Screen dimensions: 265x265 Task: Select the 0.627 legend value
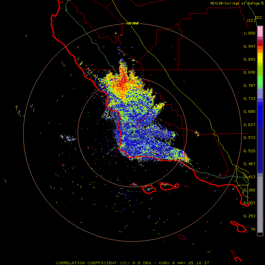pos(249,125)
